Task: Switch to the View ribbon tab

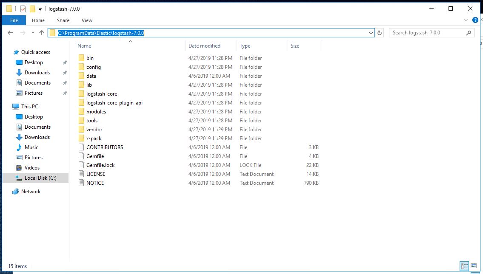Action: [x=87, y=20]
